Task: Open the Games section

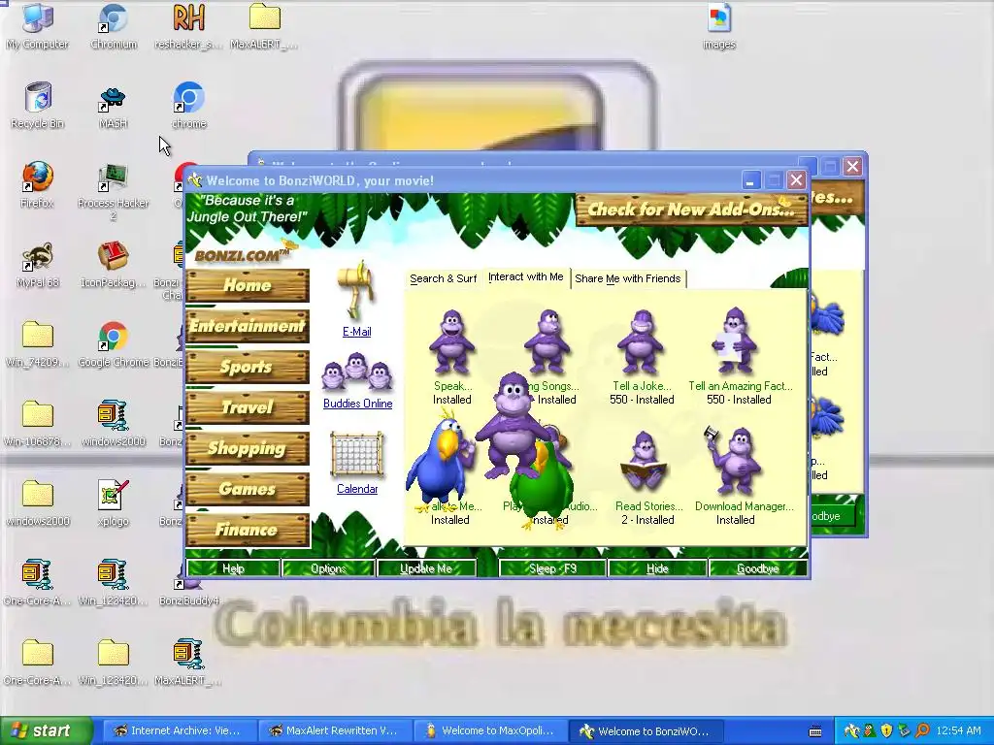Action: tap(248, 489)
